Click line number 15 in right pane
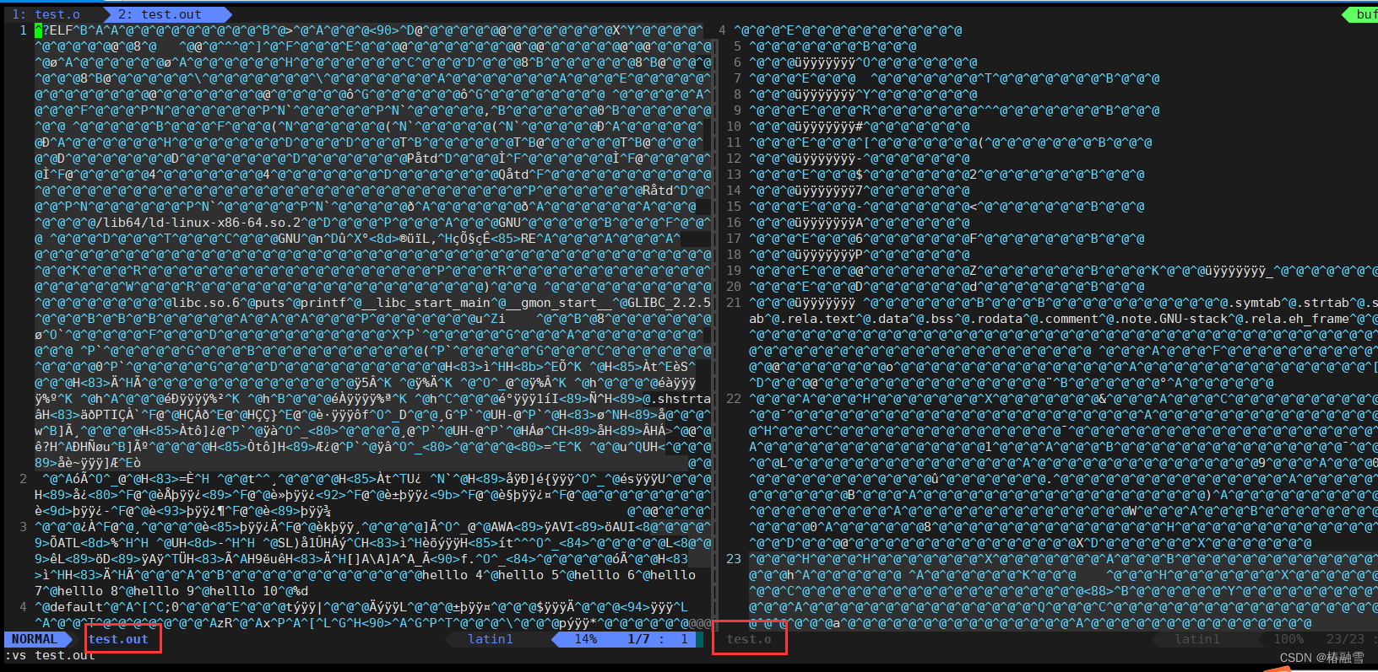1378x672 pixels. [x=734, y=207]
